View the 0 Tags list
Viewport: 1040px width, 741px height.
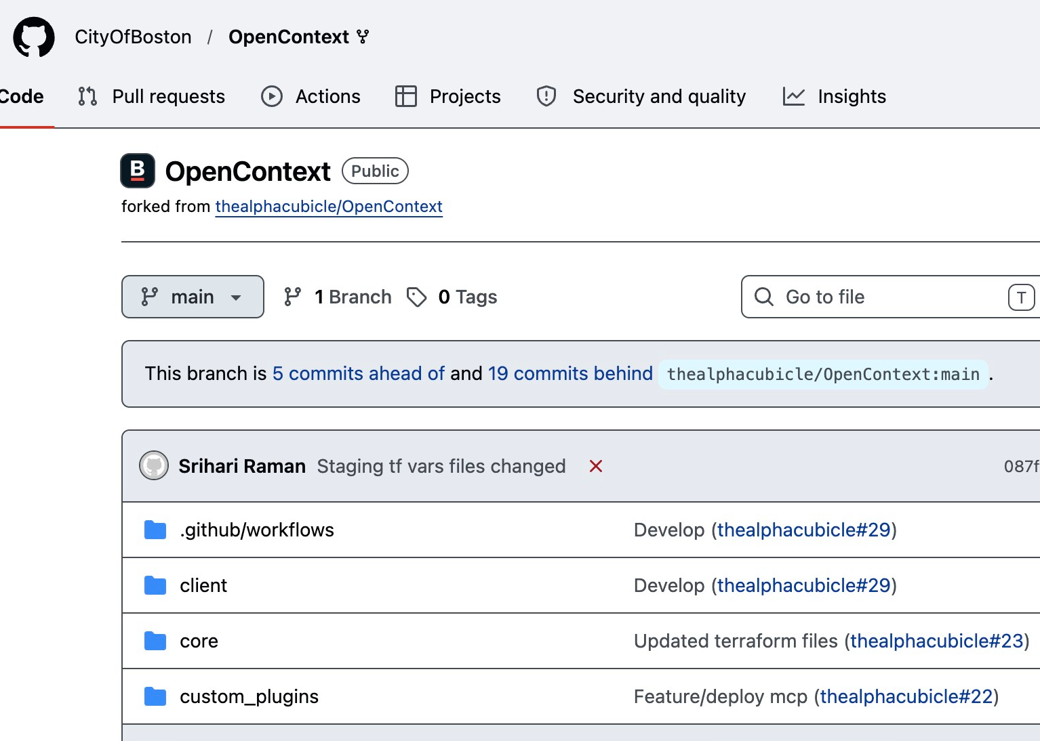[x=452, y=297]
